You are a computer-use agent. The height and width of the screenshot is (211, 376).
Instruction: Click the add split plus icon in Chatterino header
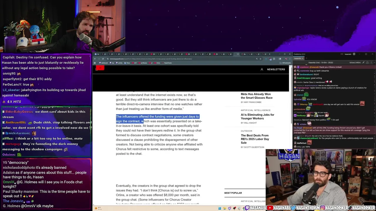pos(375,62)
